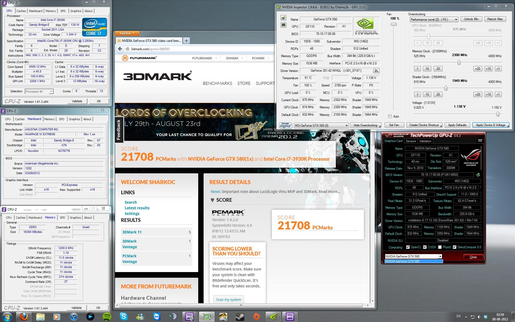Switch to NVIDIA Inspector taskbar icon
515x322 pixels.
click(x=273, y=317)
